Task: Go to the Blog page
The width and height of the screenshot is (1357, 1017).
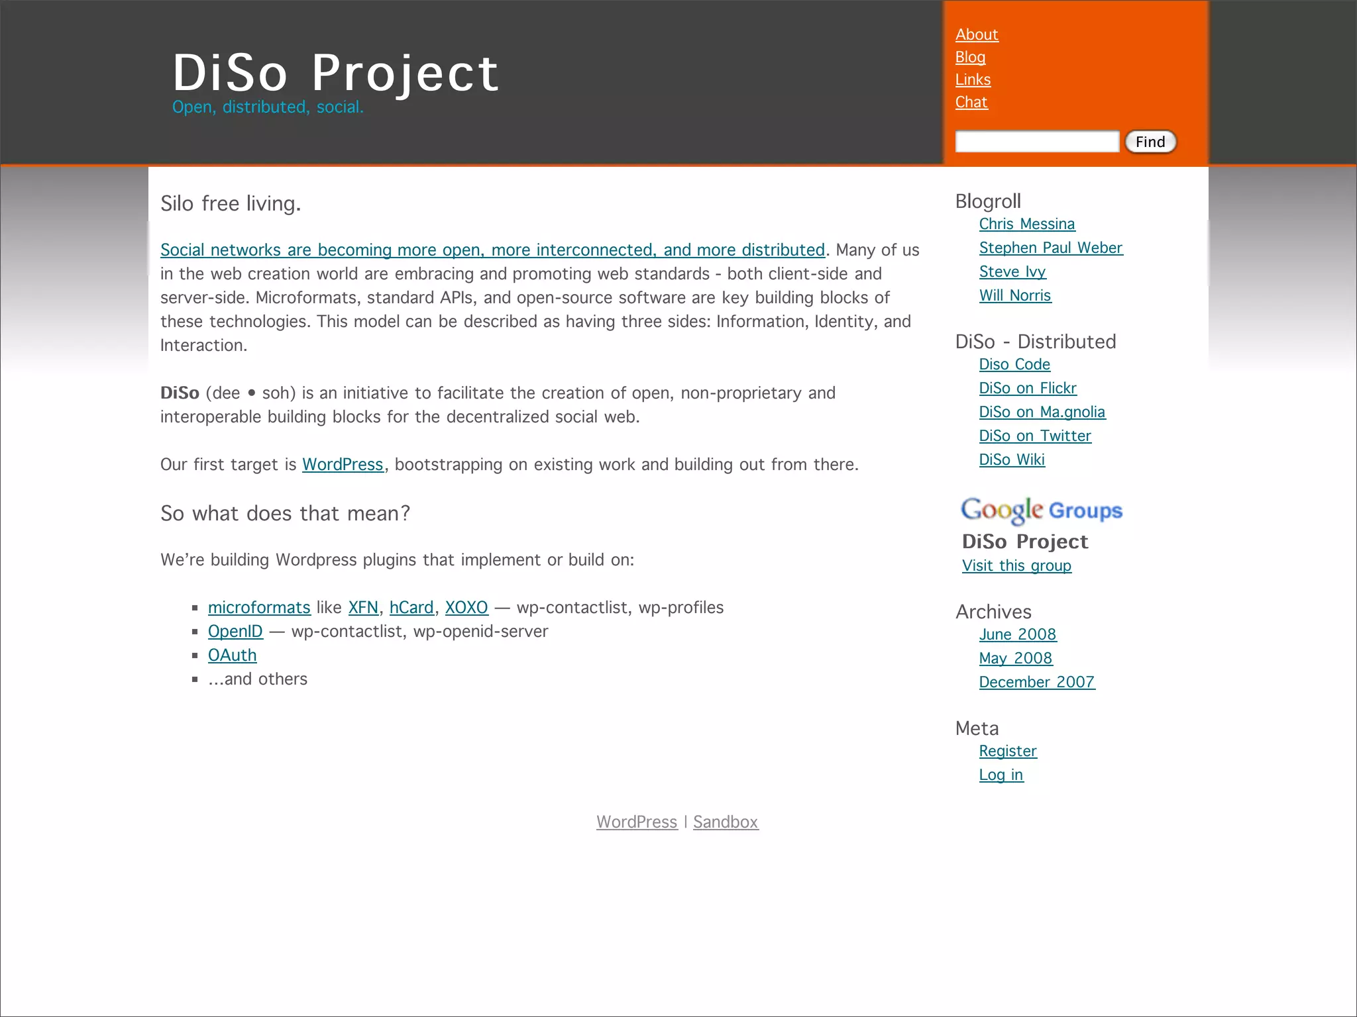Action: [x=970, y=57]
